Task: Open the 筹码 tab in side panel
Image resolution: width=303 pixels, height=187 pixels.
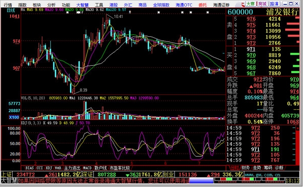Action: click(268, 168)
